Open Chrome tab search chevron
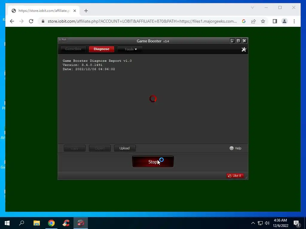Screen dimensions: 306x229 point(252,7)
